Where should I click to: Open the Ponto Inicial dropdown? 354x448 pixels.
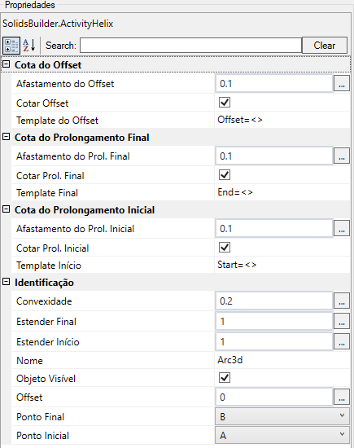(282, 435)
